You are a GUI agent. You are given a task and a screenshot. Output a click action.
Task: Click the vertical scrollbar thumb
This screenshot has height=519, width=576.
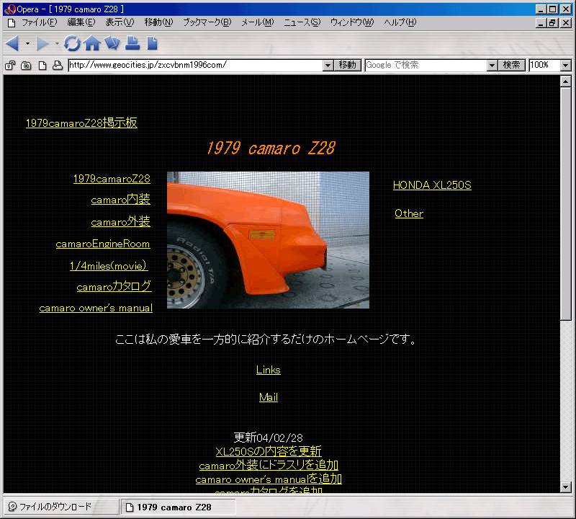click(x=566, y=204)
